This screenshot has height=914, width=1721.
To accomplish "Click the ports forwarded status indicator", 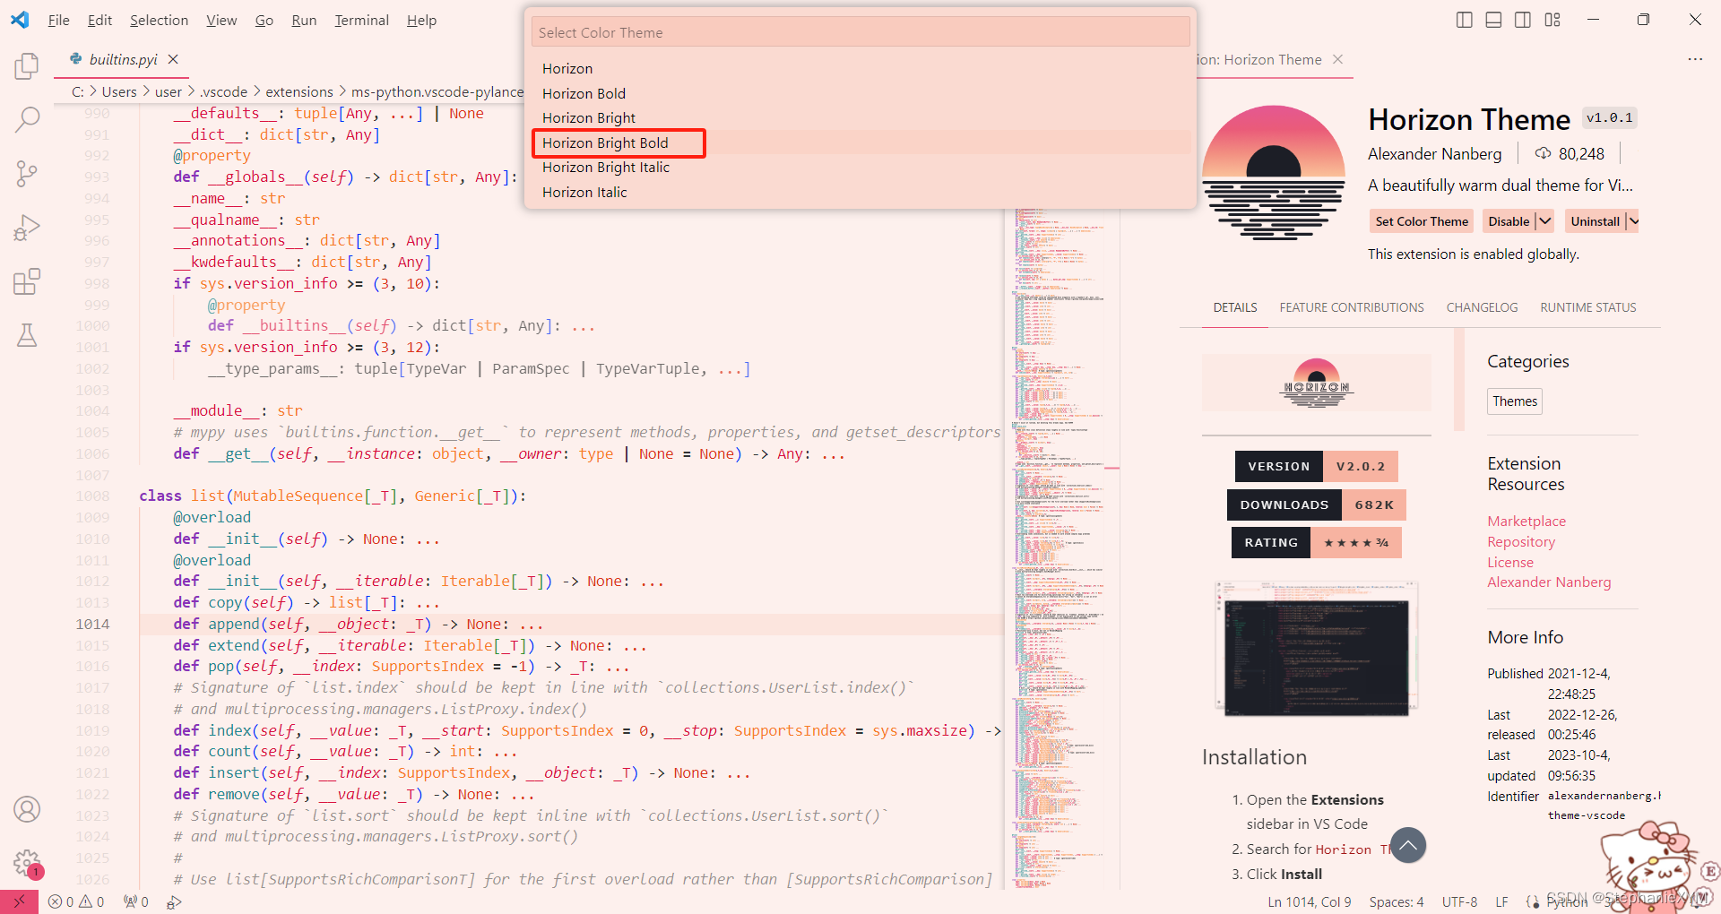I will point(136,901).
